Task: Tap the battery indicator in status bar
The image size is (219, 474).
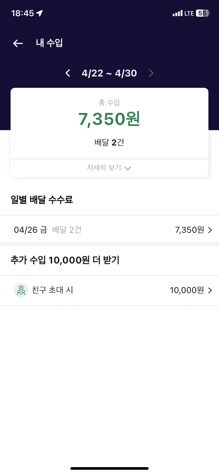Action: [203, 13]
